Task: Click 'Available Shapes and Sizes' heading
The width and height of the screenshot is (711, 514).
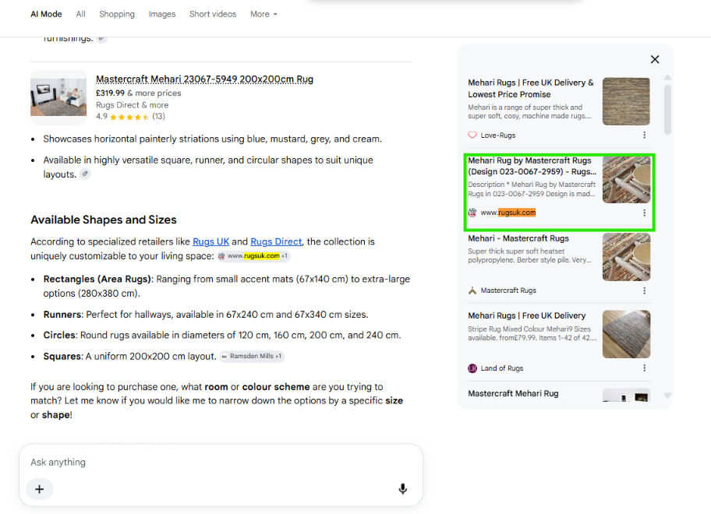Action: pos(104,220)
